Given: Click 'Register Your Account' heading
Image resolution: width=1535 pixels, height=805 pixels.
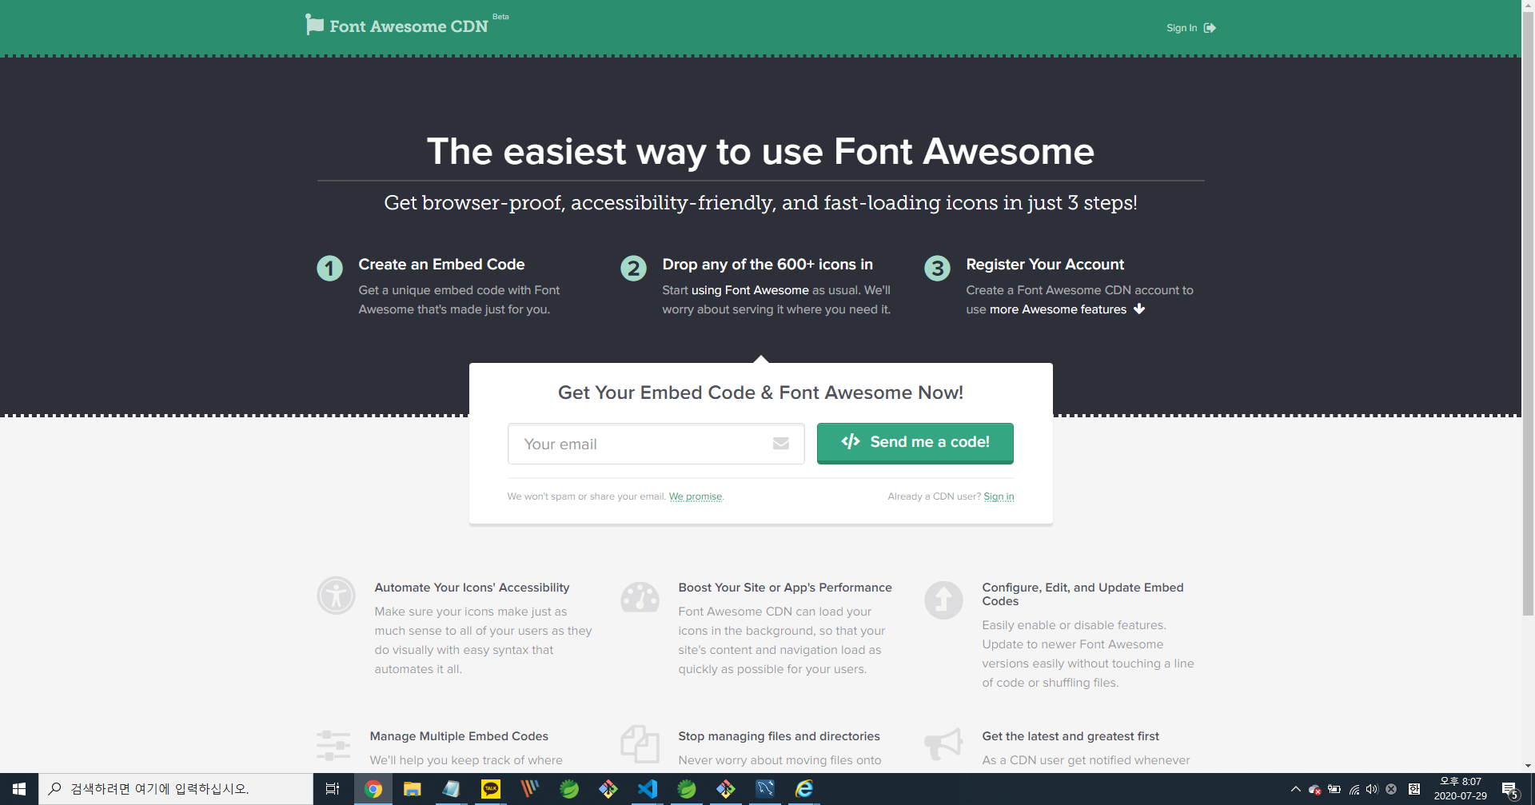Looking at the screenshot, I should click(x=1045, y=265).
